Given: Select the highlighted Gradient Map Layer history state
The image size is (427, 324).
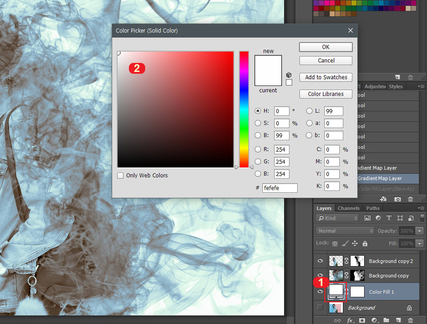Looking at the screenshot, I should pyautogui.click(x=388, y=178).
